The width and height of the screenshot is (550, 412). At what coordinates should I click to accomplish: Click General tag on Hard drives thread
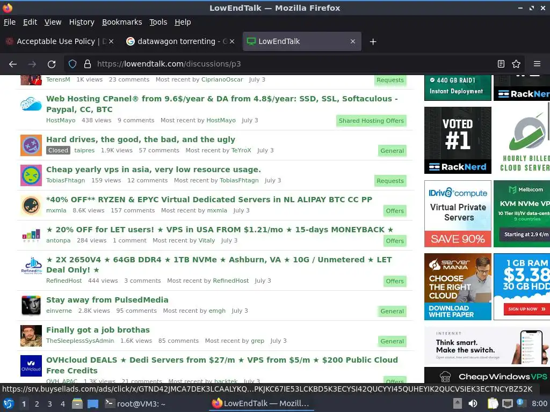click(392, 151)
